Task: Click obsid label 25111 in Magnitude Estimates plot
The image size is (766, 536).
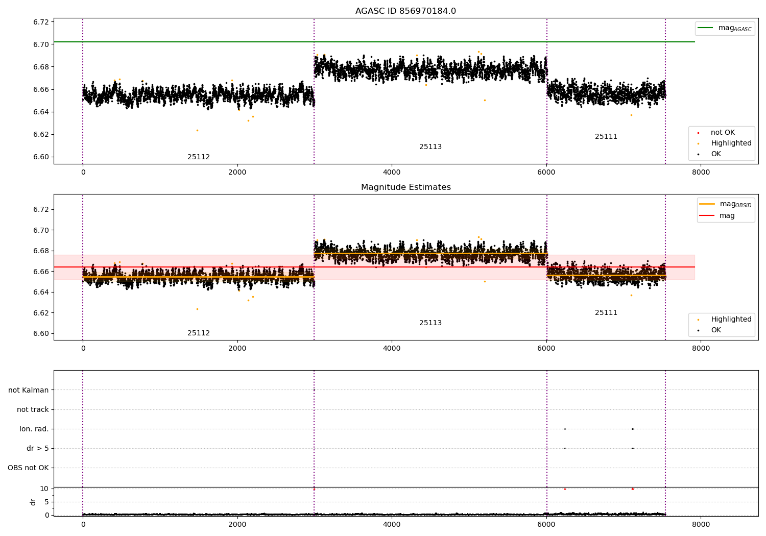Action: click(x=606, y=313)
